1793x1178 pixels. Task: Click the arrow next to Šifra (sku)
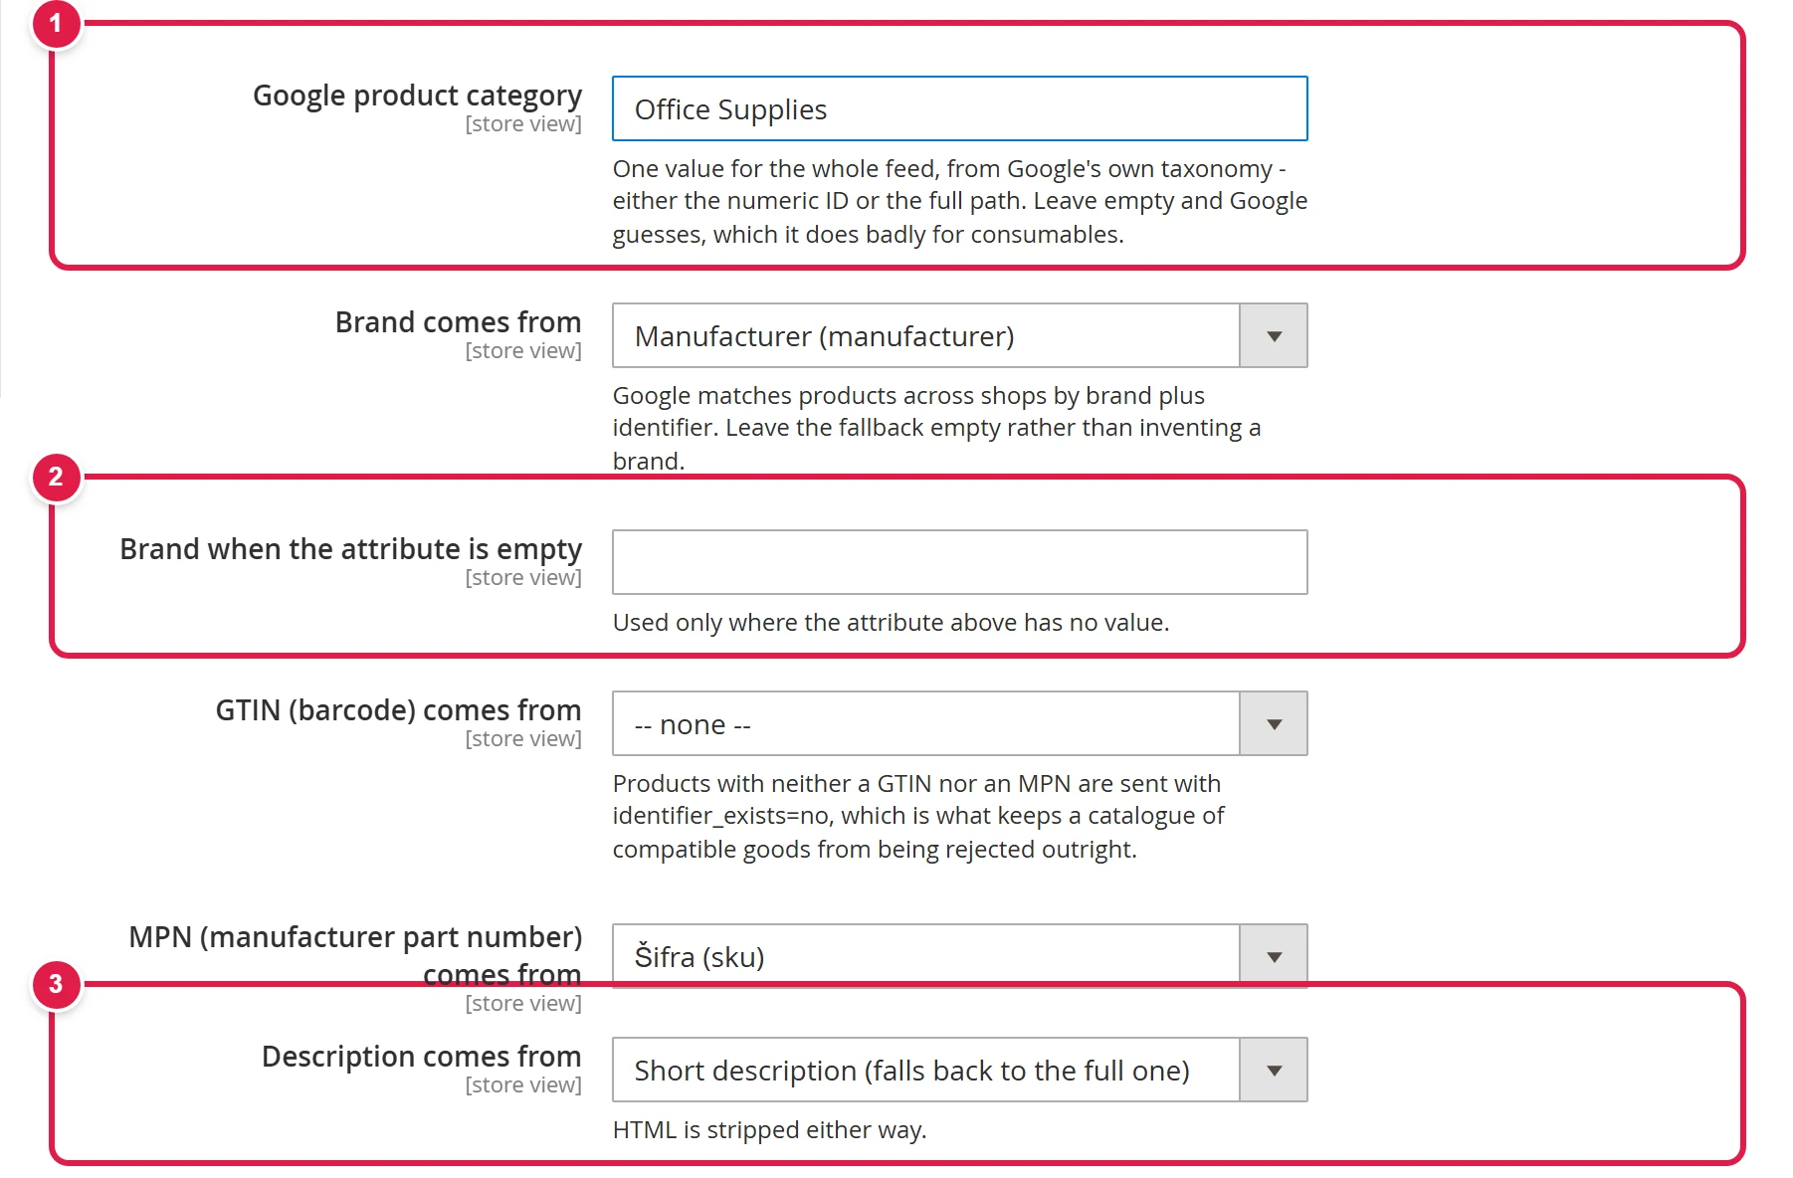(x=1274, y=956)
